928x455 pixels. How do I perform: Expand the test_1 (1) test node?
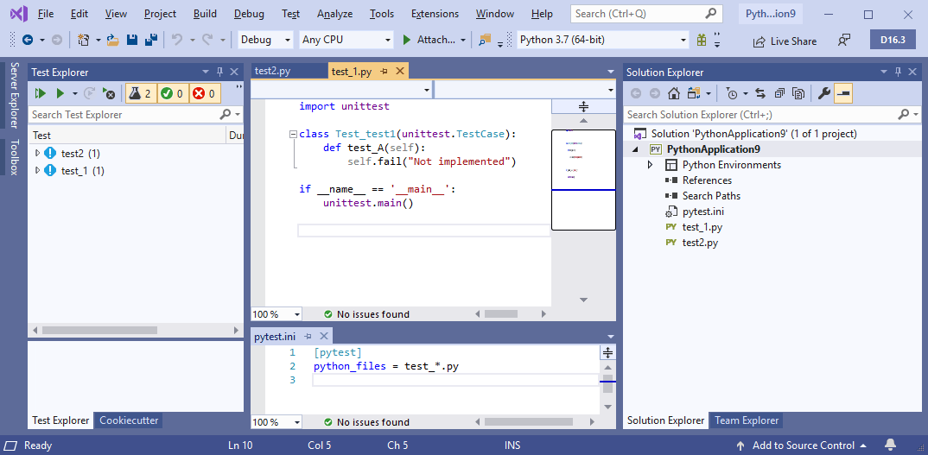38,170
